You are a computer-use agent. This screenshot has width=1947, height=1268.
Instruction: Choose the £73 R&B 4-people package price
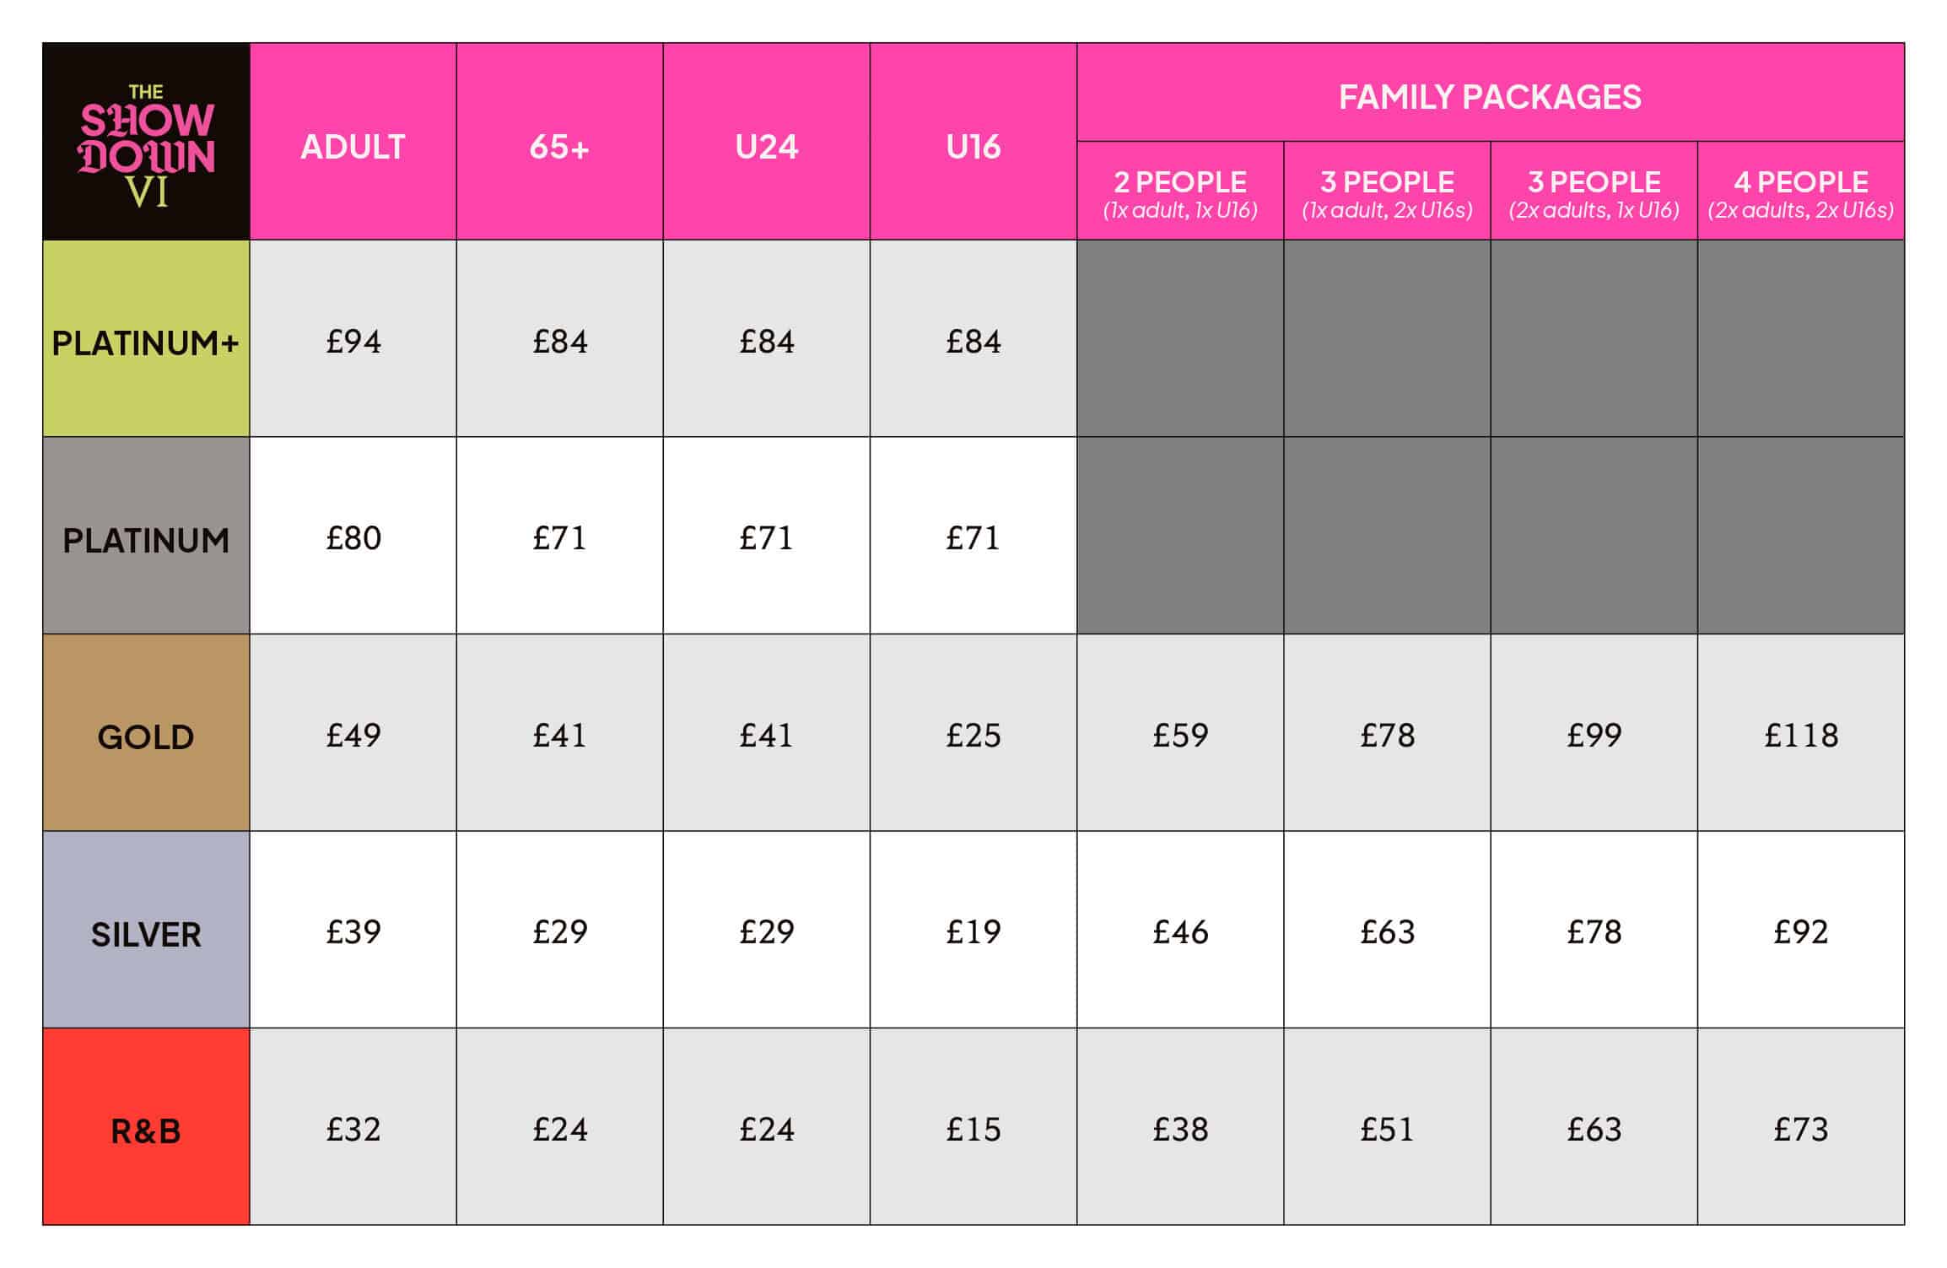pyautogui.click(x=1800, y=1129)
